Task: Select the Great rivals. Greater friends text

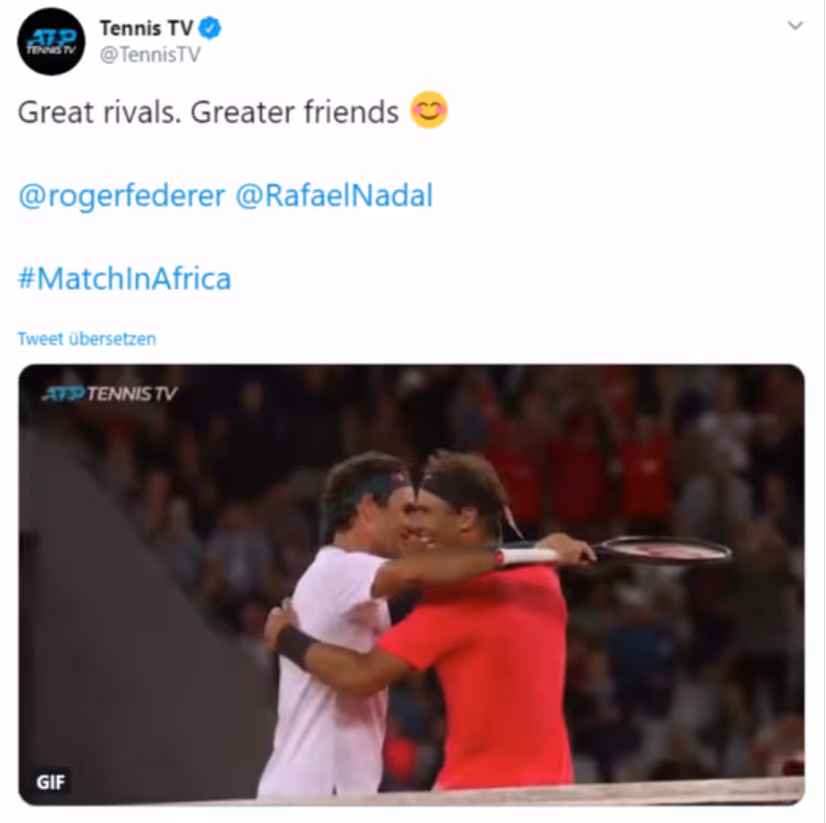Action: pos(208,112)
